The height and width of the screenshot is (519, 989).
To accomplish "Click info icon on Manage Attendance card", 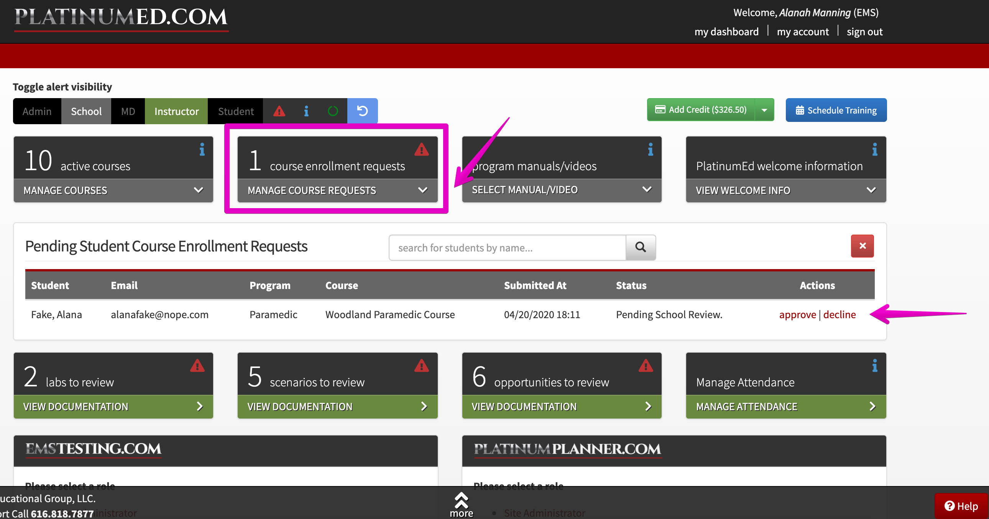I will point(875,366).
